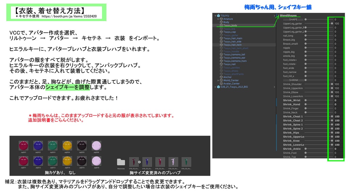Click the Tsuyu_cap object icon

221,32
